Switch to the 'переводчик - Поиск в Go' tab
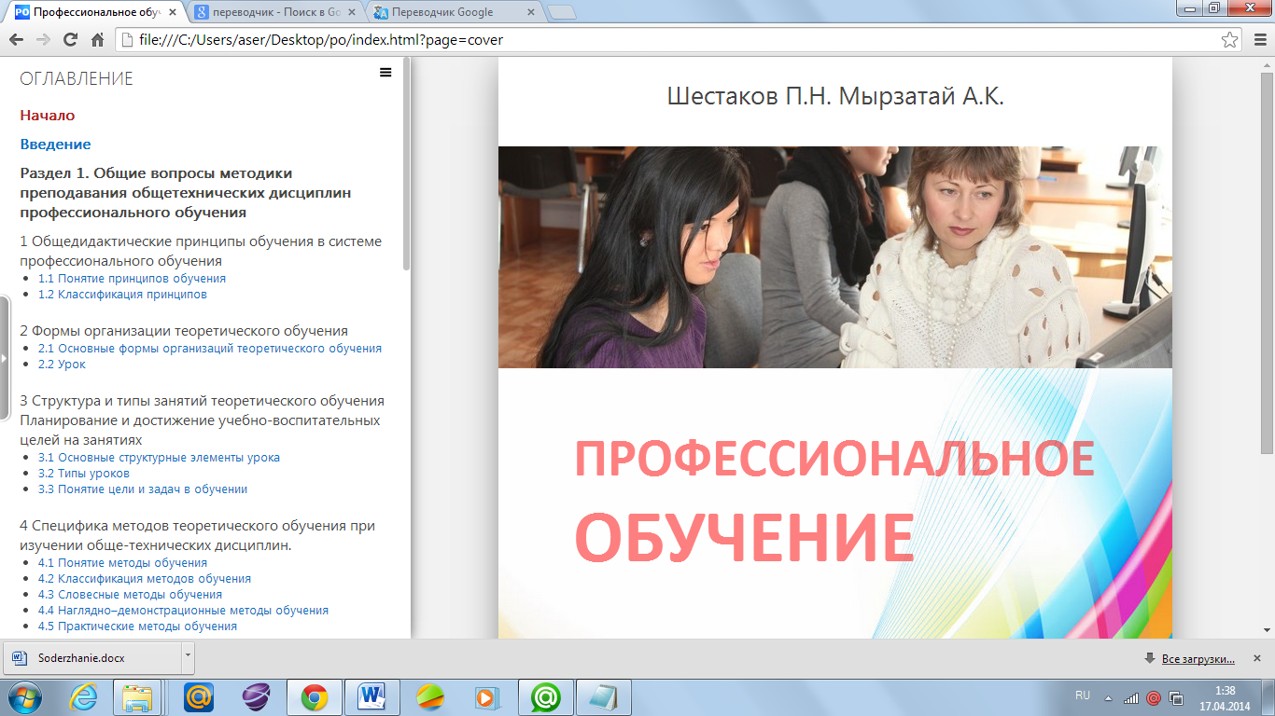 275,12
